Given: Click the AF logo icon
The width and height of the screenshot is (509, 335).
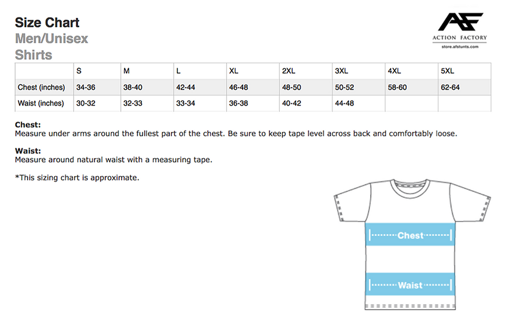Looking at the screenshot, I should click(460, 22).
